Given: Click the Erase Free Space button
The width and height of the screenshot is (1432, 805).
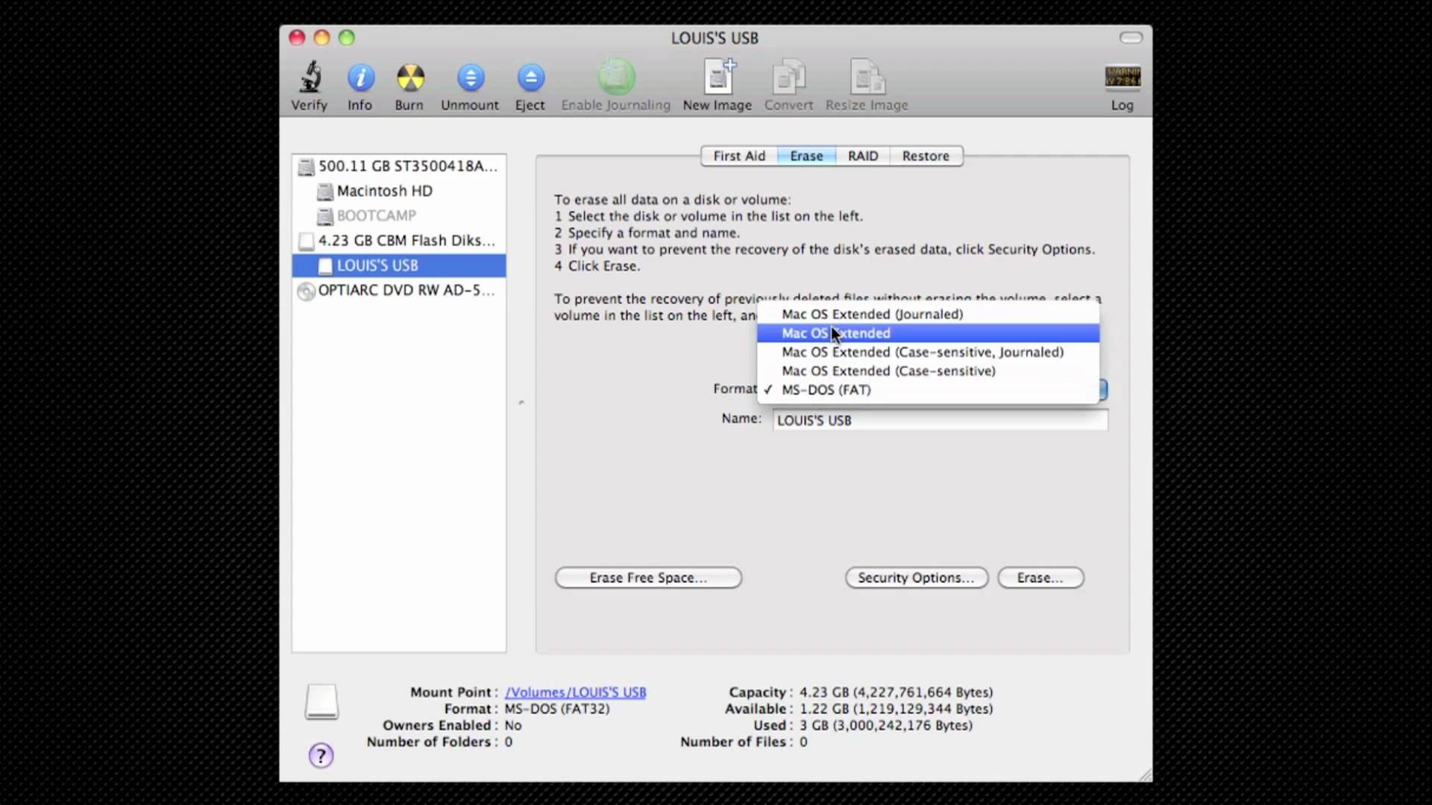Looking at the screenshot, I should 647,578.
